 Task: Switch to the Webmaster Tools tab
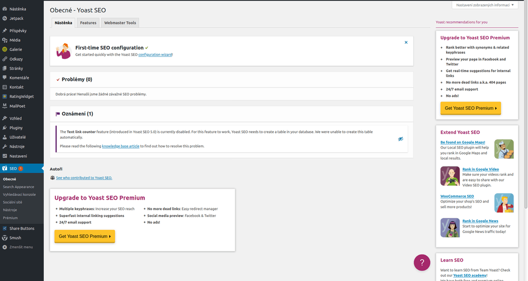pyautogui.click(x=120, y=23)
